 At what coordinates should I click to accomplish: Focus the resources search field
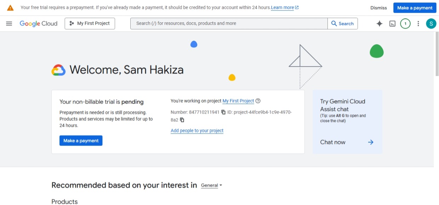pos(229,24)
